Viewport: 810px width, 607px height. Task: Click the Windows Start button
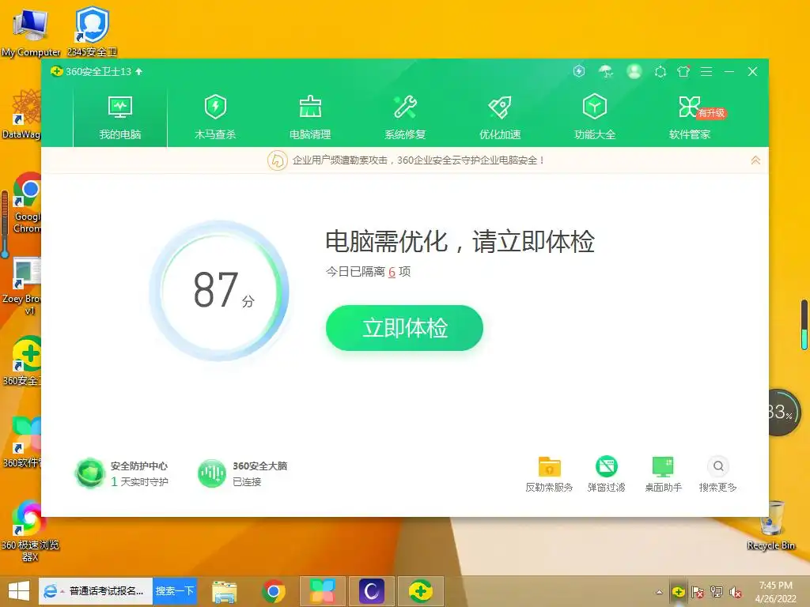point(19,591)
